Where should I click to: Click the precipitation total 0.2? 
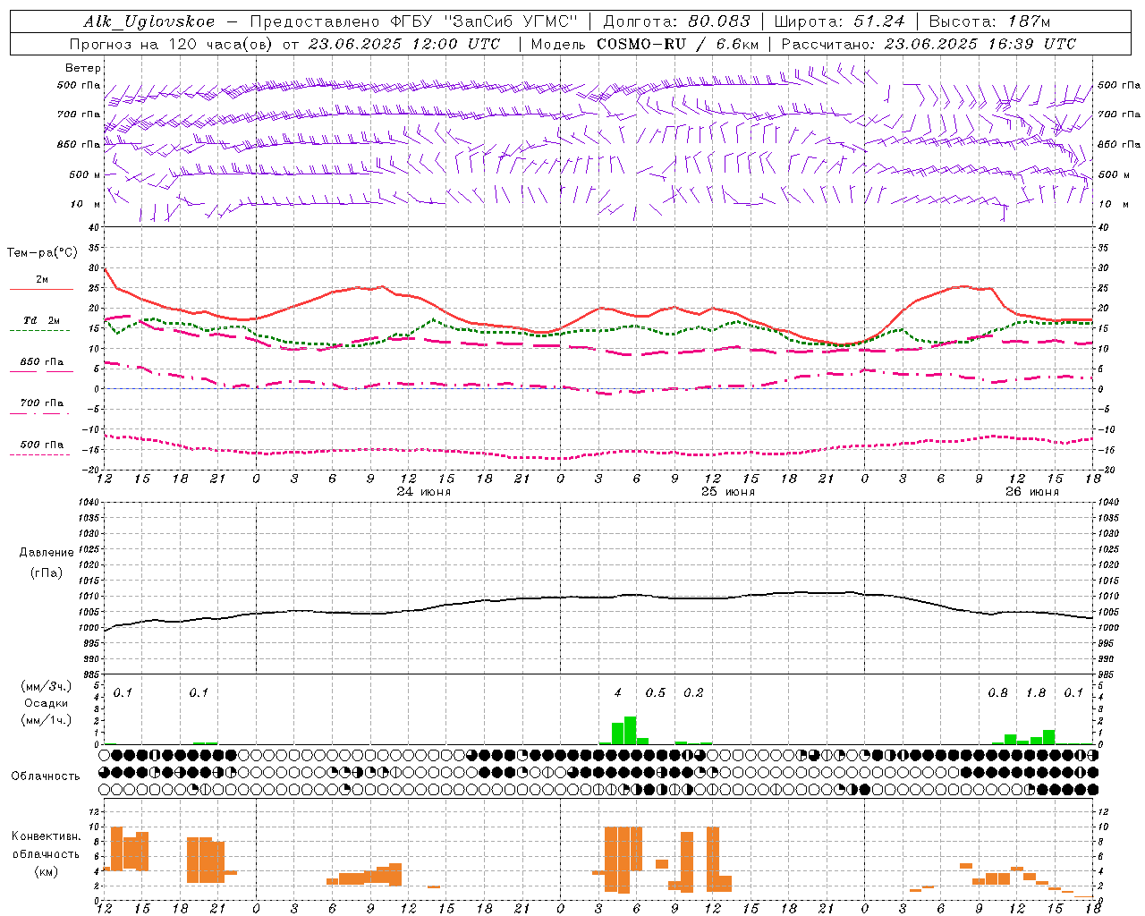click(x=693, y=693)
